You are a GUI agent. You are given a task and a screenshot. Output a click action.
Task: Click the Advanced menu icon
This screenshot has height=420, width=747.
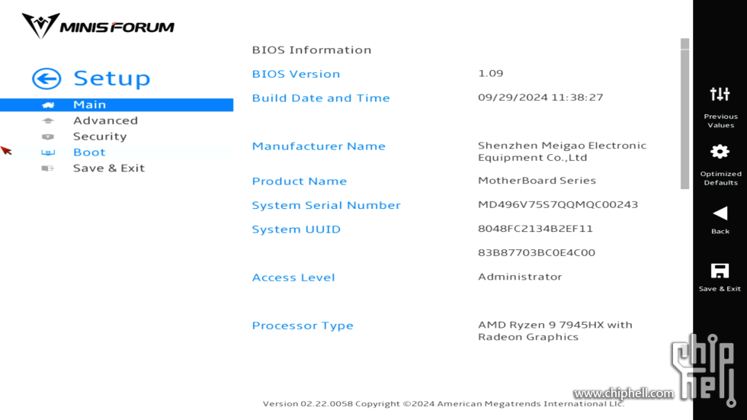click(x=47, y=121)
